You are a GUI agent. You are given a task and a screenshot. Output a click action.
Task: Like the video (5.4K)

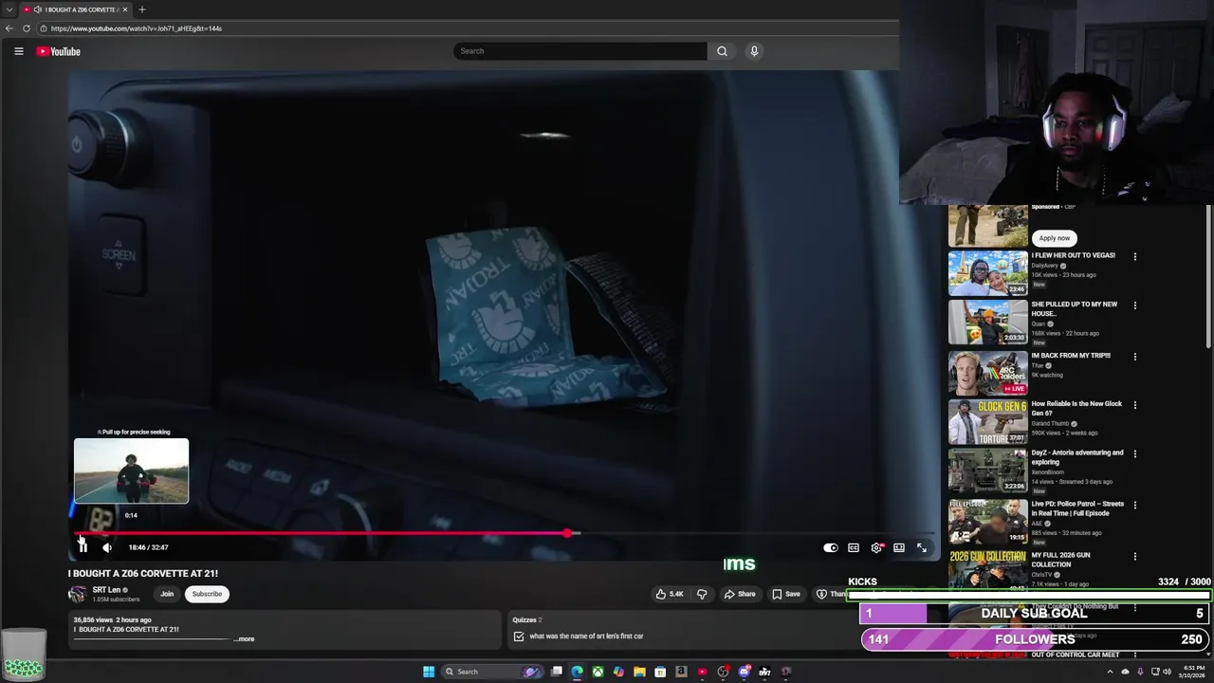(670, 594)
